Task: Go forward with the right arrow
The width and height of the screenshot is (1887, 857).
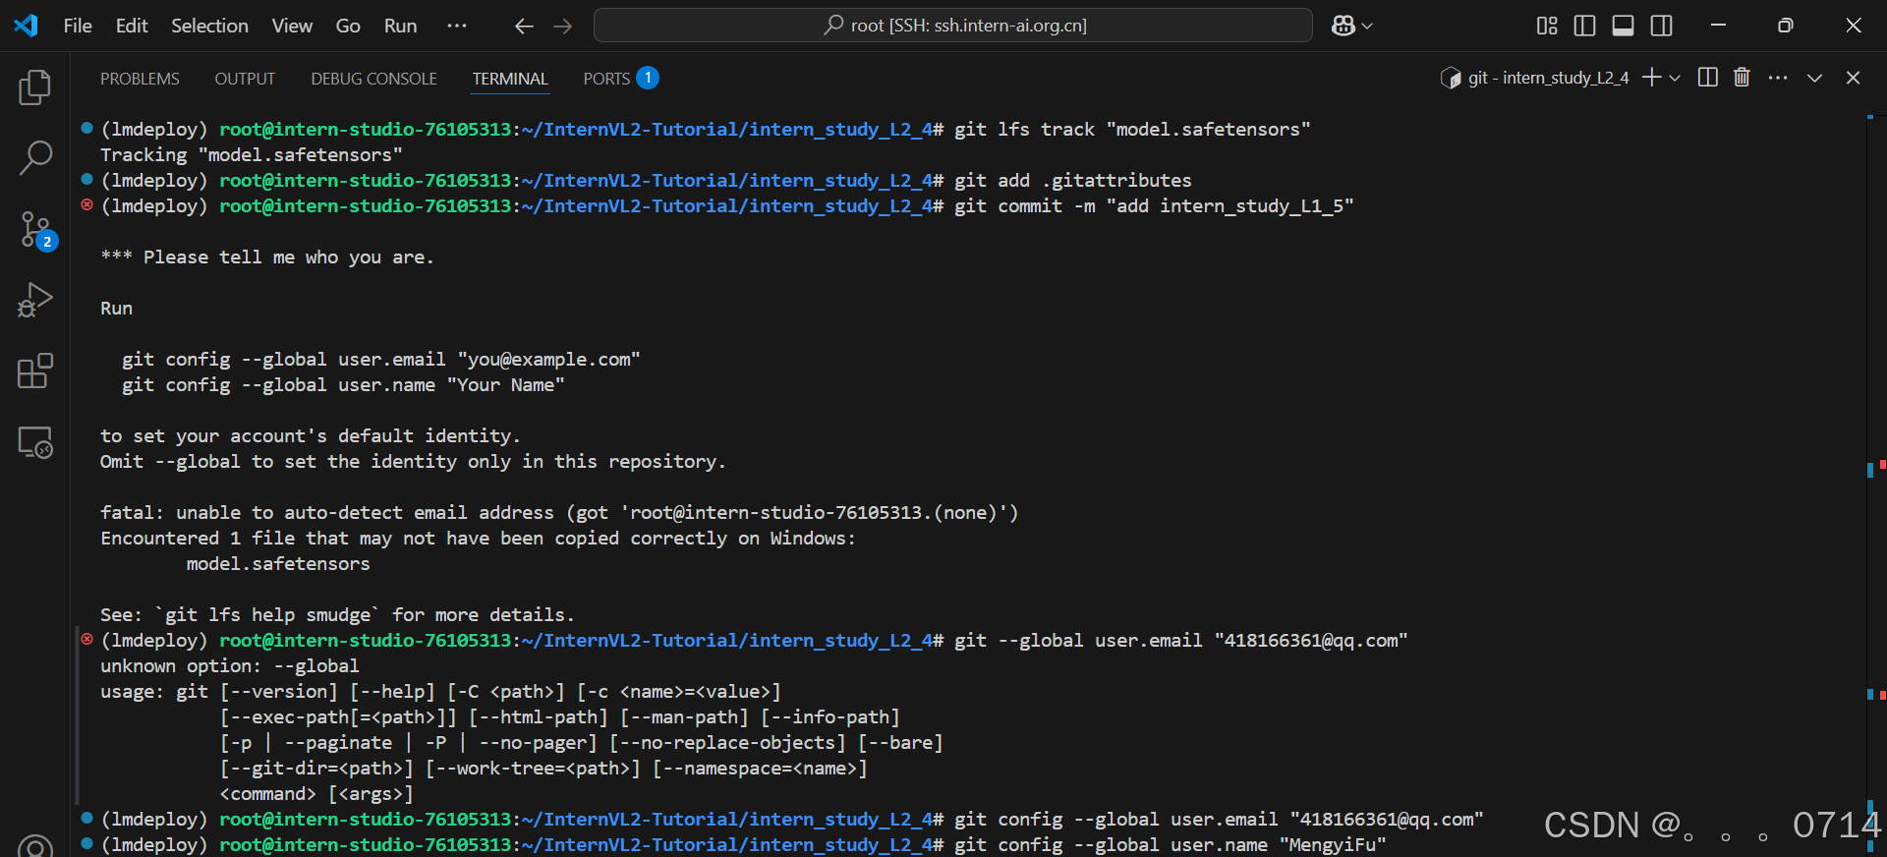Action: tap(563, 27)
